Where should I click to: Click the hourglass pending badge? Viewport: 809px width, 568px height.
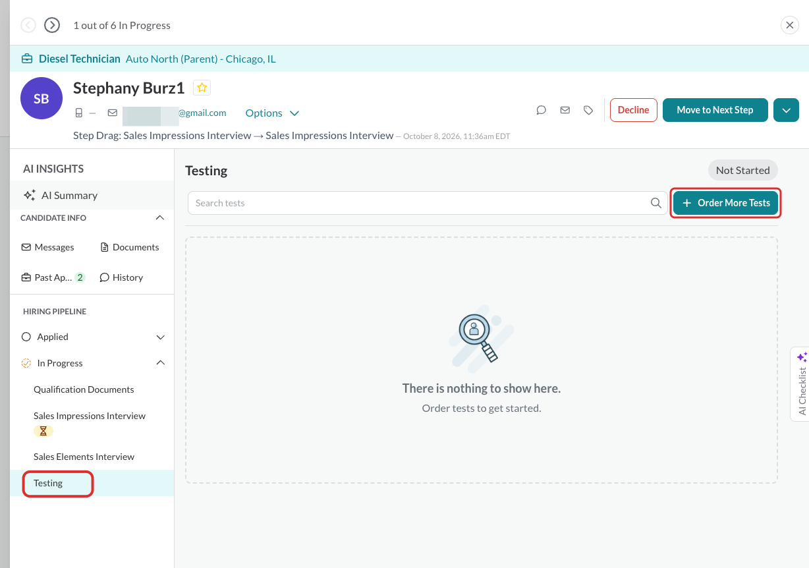coord(43,431)
